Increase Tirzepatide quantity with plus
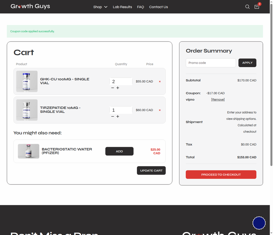273x235 pixels. coord(118,116)
